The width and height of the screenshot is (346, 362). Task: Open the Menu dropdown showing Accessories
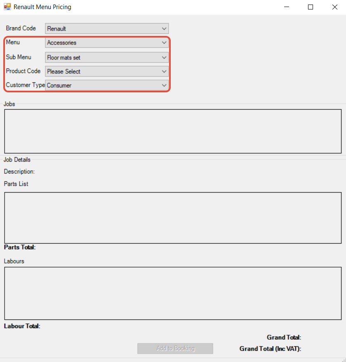coord(107,43)
